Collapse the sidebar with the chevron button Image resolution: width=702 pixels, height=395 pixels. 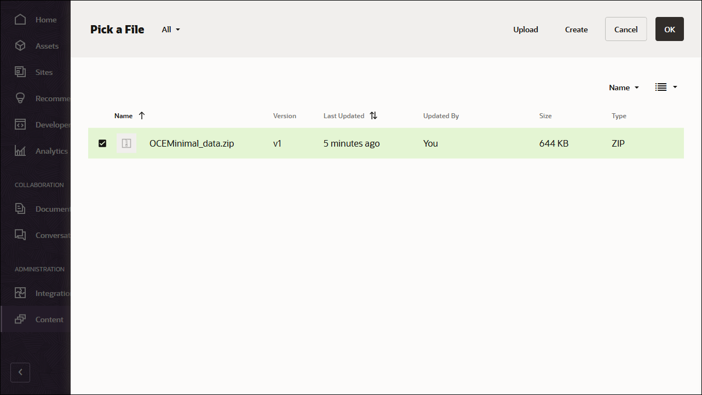pos(20,372)
